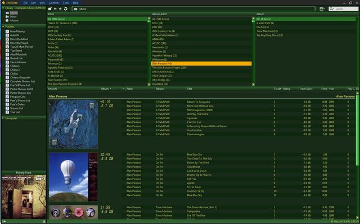Click the History clock icon

coord(7,20)
